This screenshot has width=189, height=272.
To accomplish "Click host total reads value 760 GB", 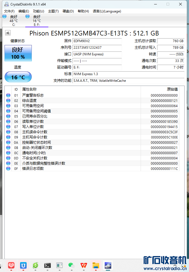I will click(x=171, y=41).
